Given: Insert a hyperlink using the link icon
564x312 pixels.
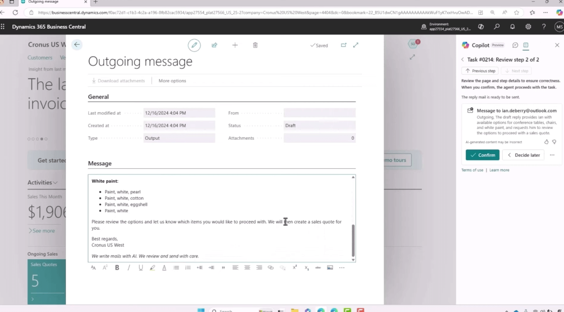Looking at the screenshot, I should 271,268.
